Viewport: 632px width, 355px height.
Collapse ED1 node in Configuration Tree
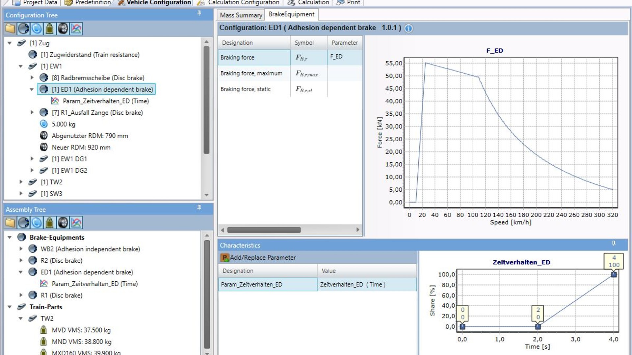point(32,89)
